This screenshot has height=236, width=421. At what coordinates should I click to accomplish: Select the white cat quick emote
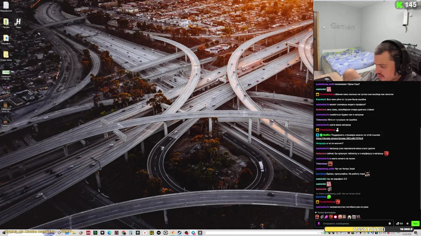tap(354, 217)
